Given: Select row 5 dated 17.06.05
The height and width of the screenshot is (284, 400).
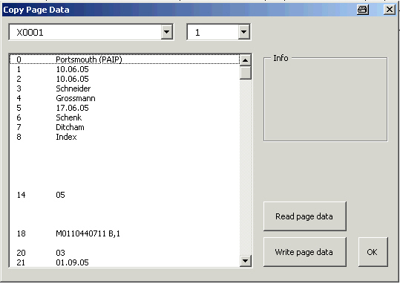Looking at the screenshot, I should [x=125, y=108].
